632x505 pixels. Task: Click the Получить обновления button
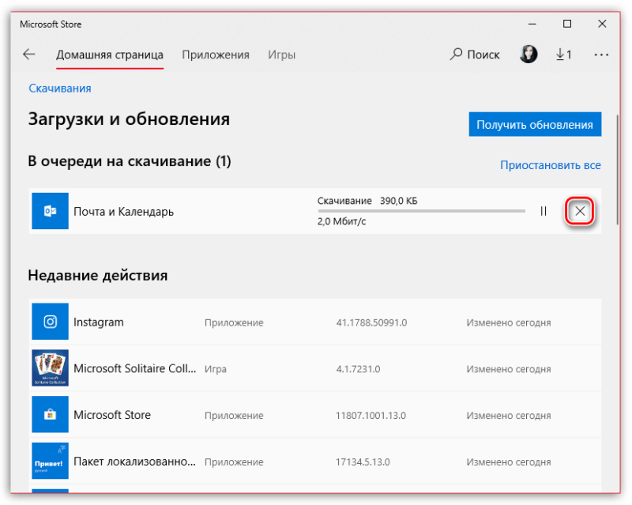[535, 124]
